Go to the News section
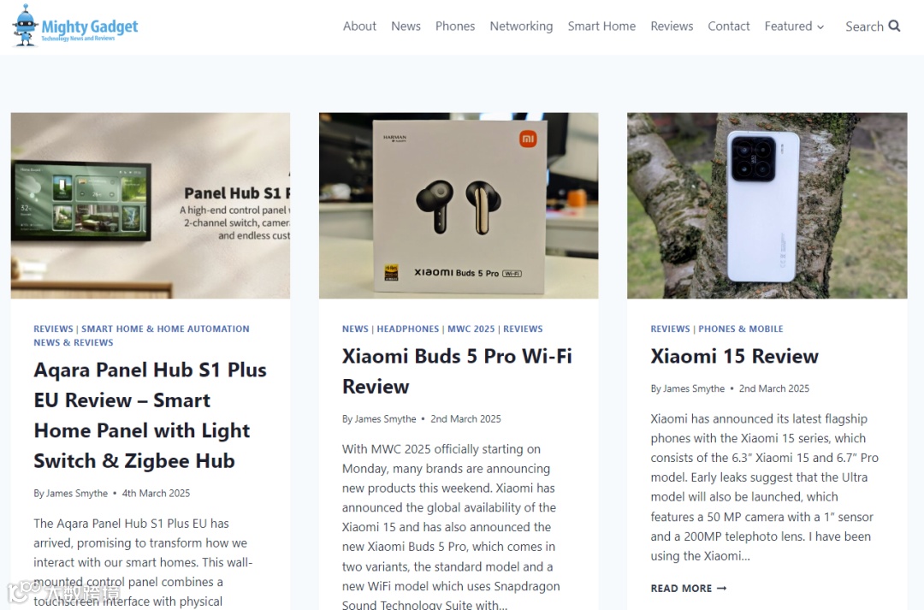924x610 pixels. pos(406,26)
